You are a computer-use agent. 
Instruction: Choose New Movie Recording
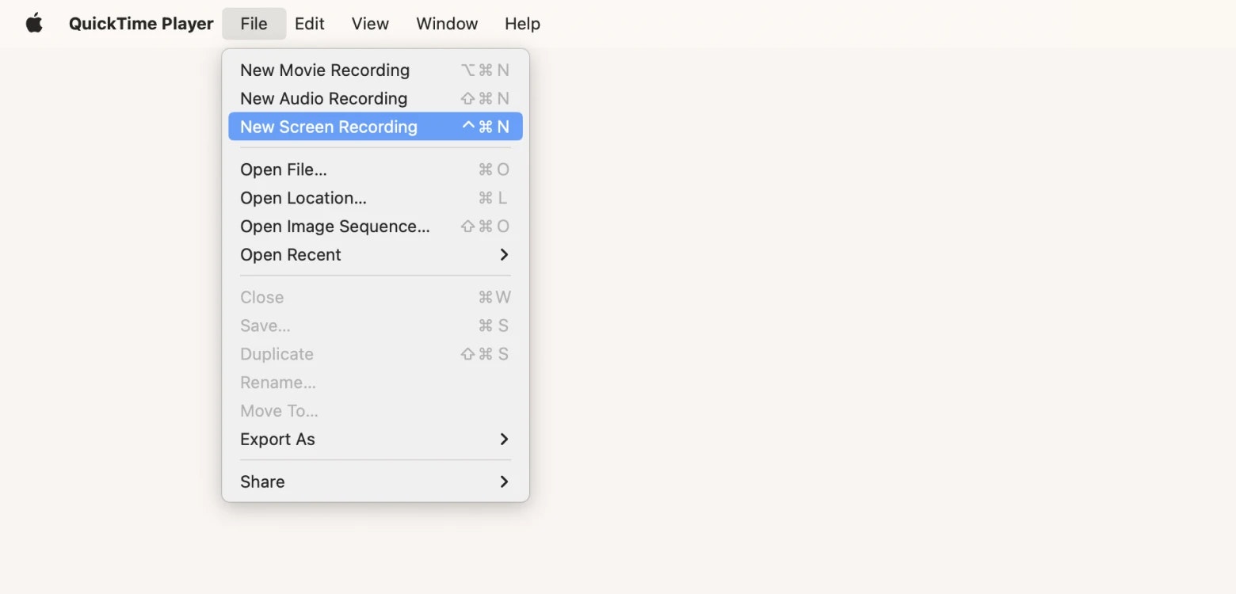point(376,70)
